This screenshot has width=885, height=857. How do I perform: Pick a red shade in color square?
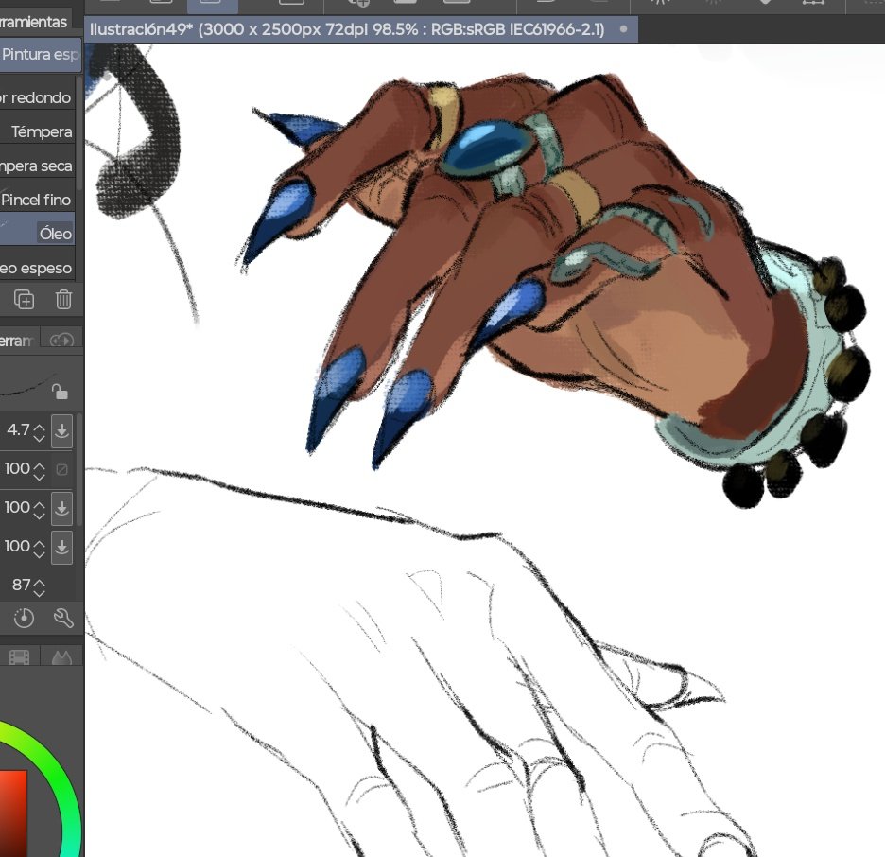tap(12, 813)
